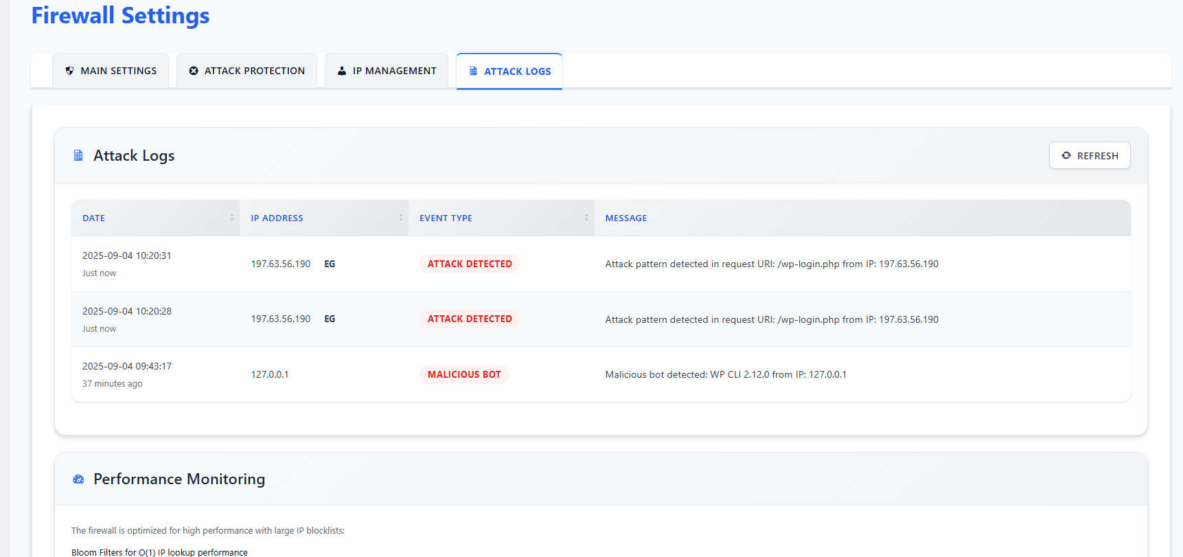Sort the table by IP Address column

point(324,218)
